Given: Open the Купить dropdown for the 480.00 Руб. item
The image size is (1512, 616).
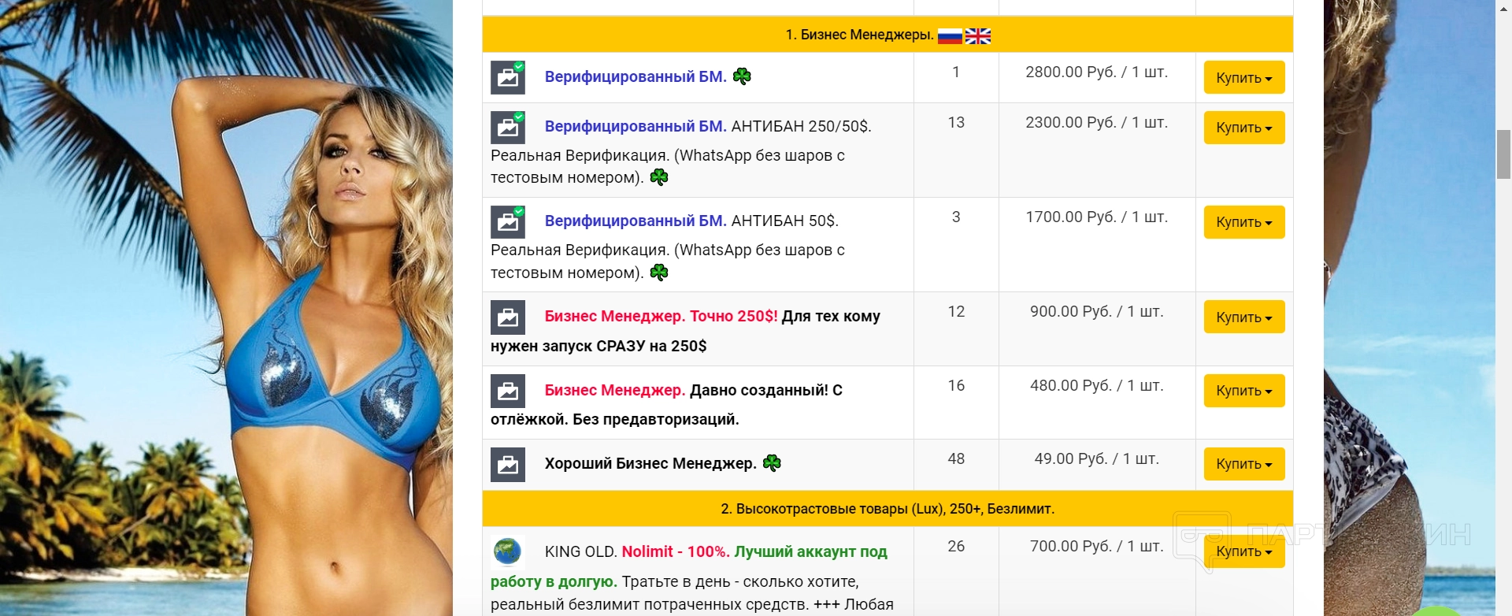Looking at the screenshot, I should click(1244, 391).
